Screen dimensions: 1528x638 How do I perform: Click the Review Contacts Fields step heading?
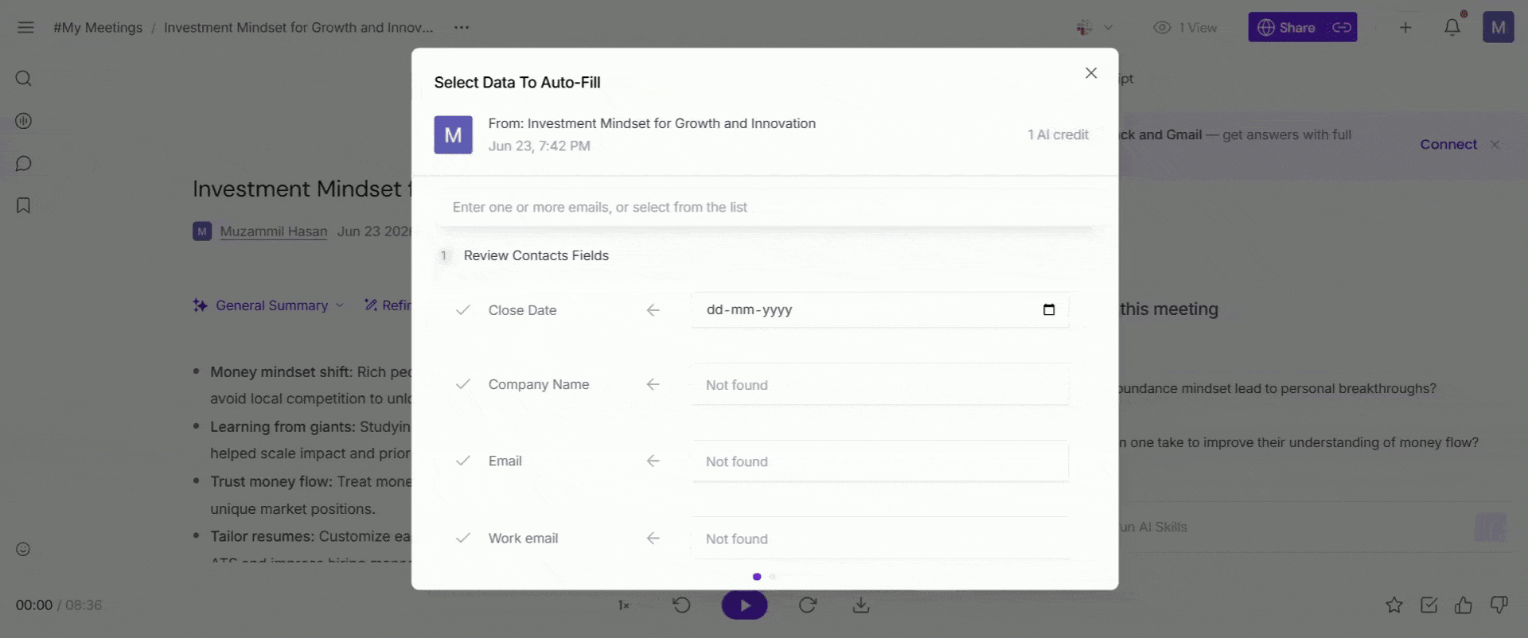tap(536, 255)
